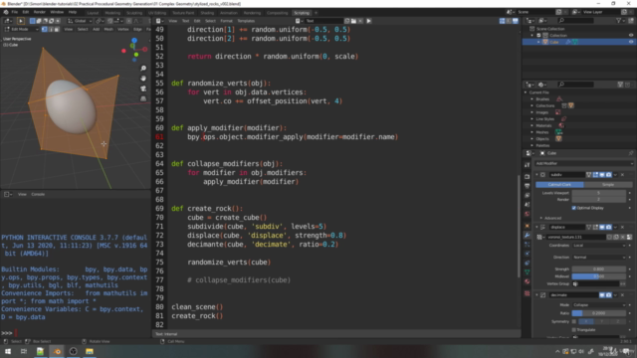This screenshot has width=637, height=358.
Task: Click the symmetry X axis button
Action: click(x=586, y=321)
